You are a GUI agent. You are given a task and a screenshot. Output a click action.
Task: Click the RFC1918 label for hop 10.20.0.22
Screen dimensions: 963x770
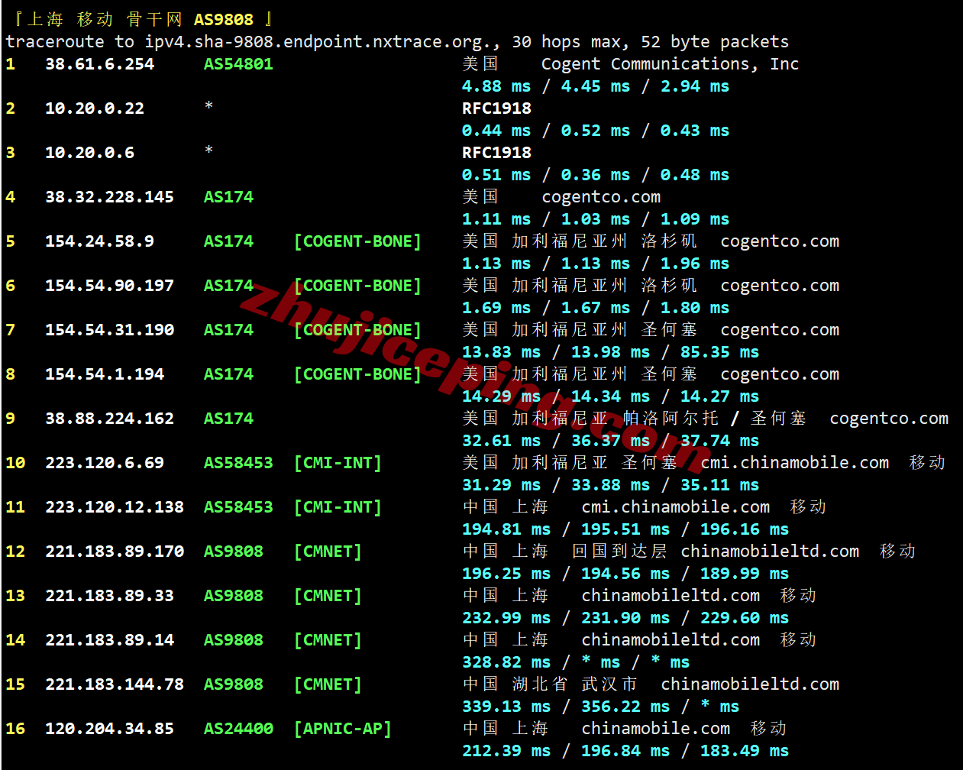point(496,108)
